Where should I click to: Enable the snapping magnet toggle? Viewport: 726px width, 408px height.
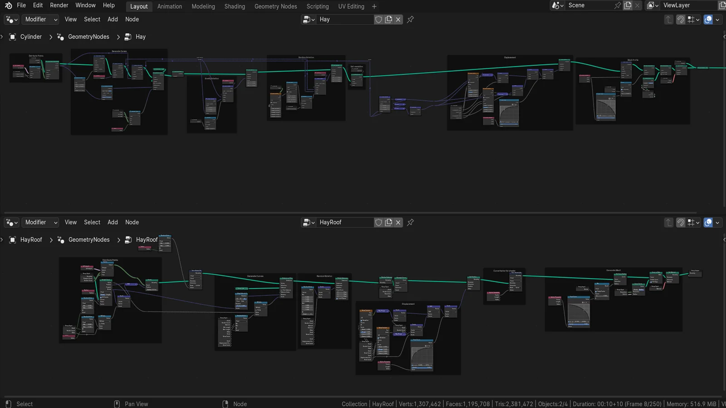point(680,19)
